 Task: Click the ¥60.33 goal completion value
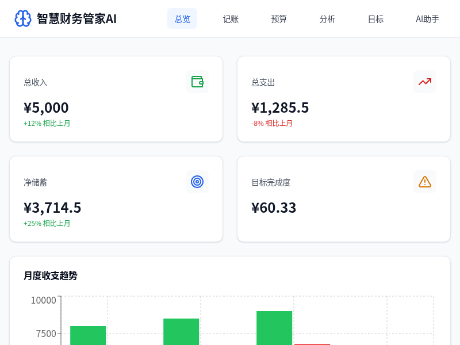[274, 208]
